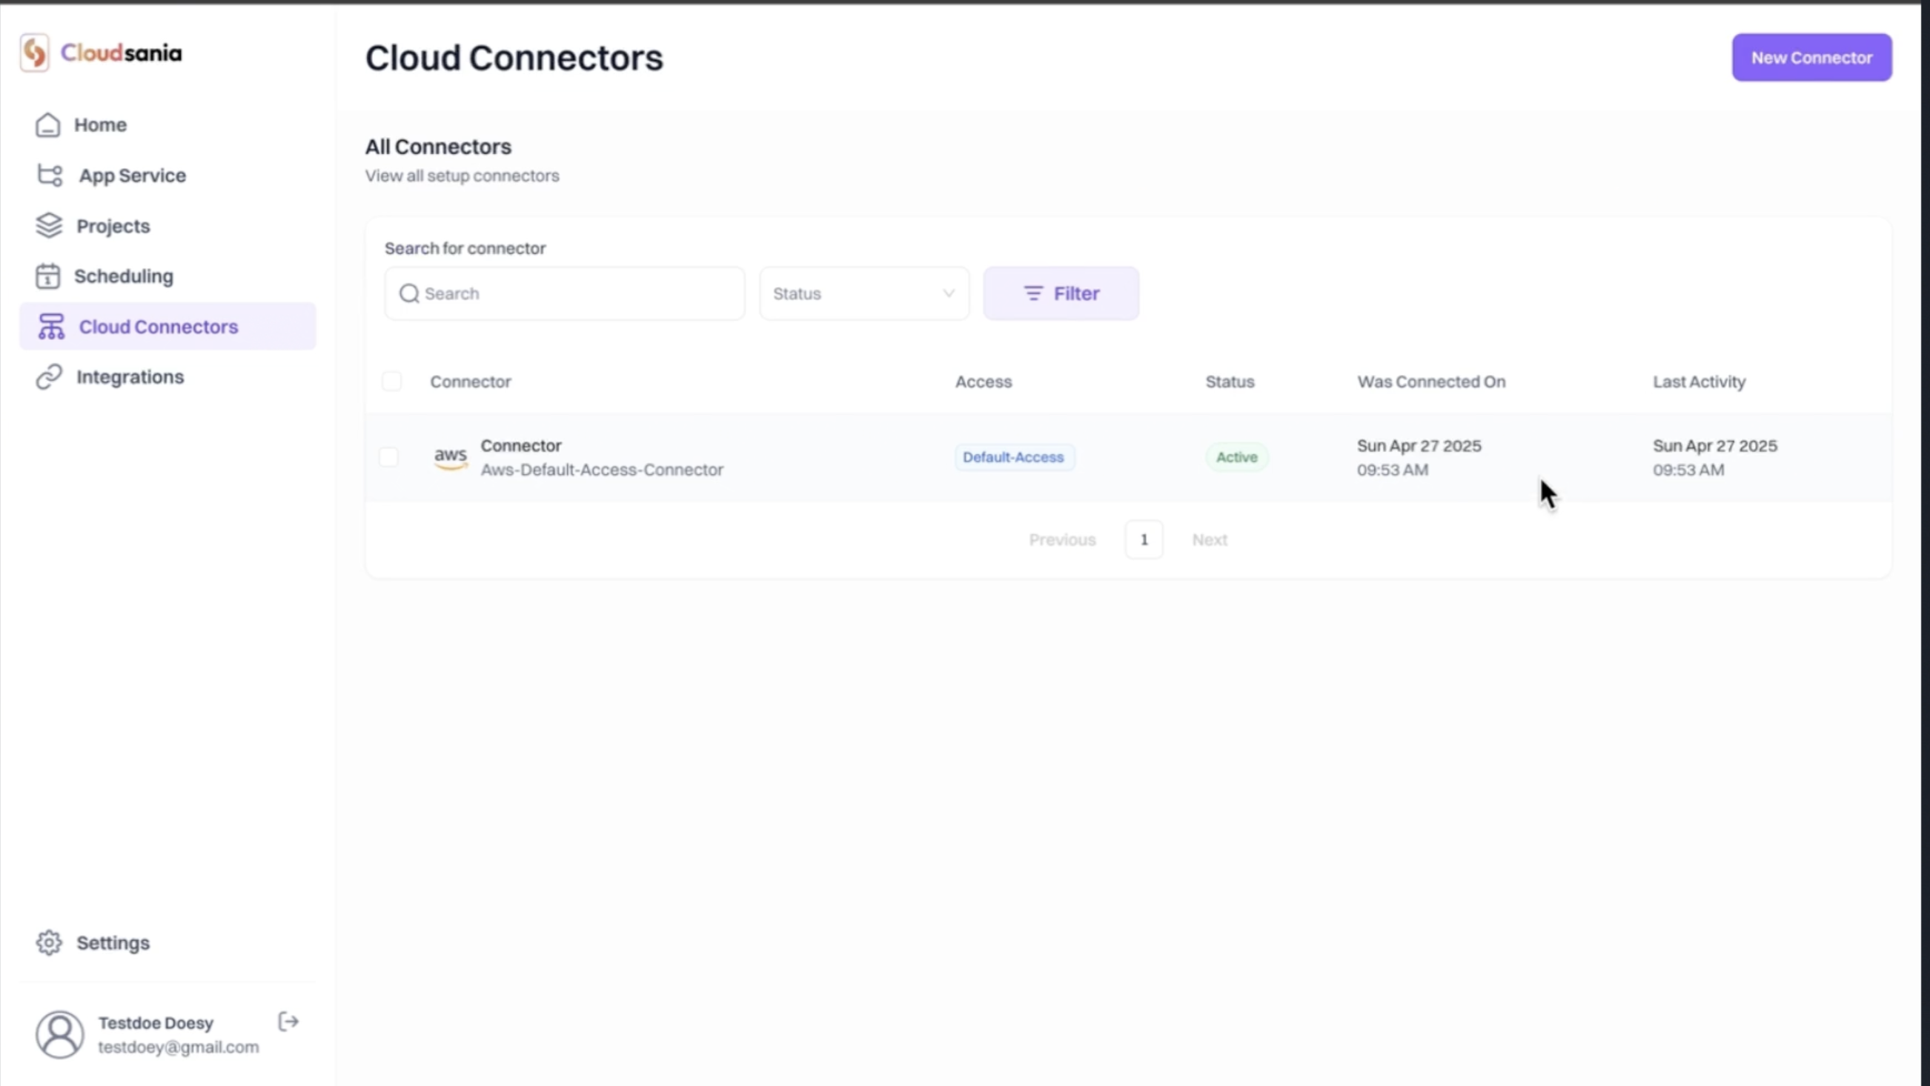Check the Aws-Default-Access-Connector row checkbox

pyautogui.click(x=388, y=457)
